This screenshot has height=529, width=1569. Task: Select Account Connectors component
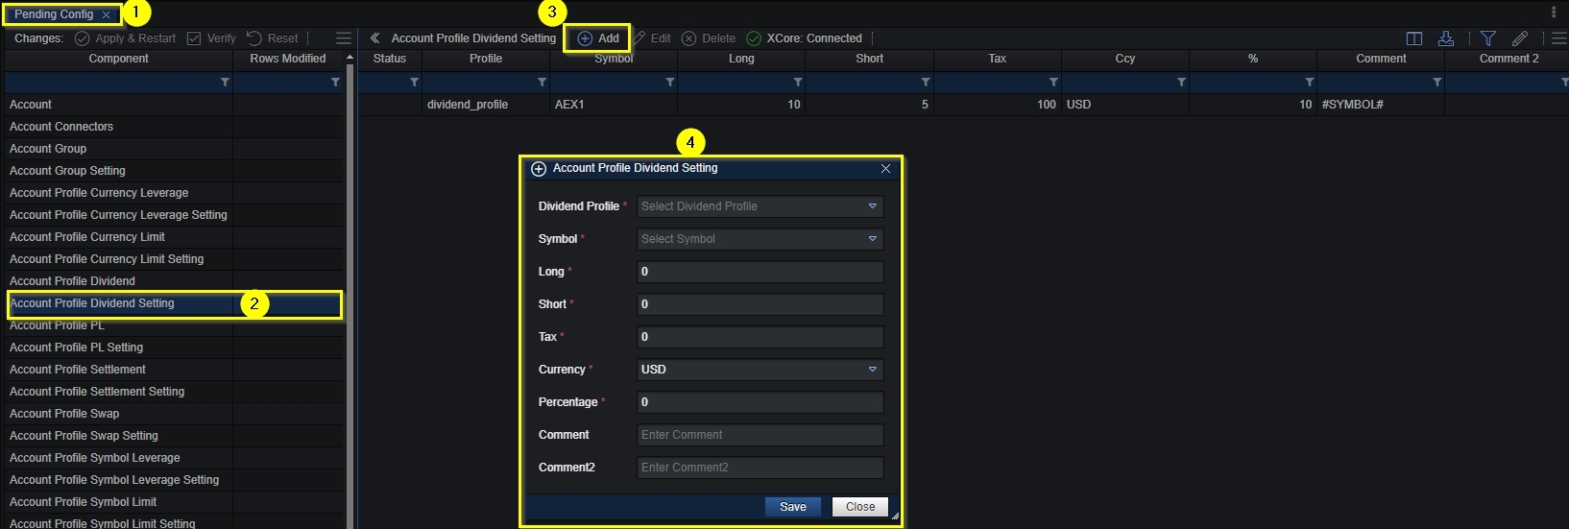tap(173, 127)
